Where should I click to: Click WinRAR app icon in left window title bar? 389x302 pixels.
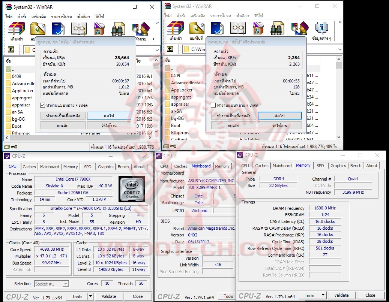8,7
